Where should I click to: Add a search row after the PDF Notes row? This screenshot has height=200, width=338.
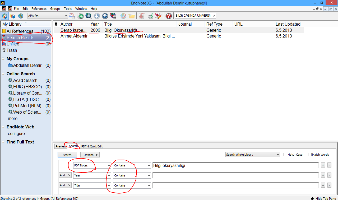click(323, 165)
